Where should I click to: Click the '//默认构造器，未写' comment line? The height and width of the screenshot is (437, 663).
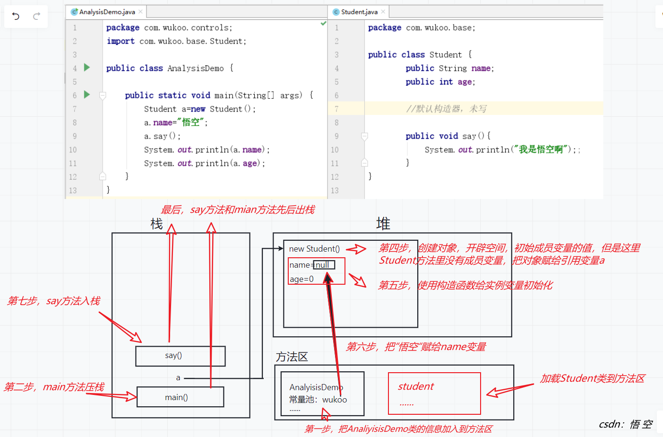click(x=446, y=109)
